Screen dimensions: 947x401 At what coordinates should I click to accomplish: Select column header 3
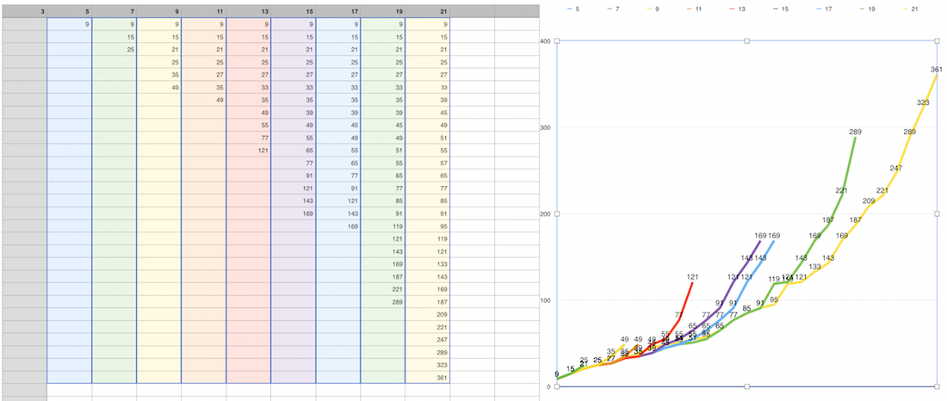click(23, 11)
